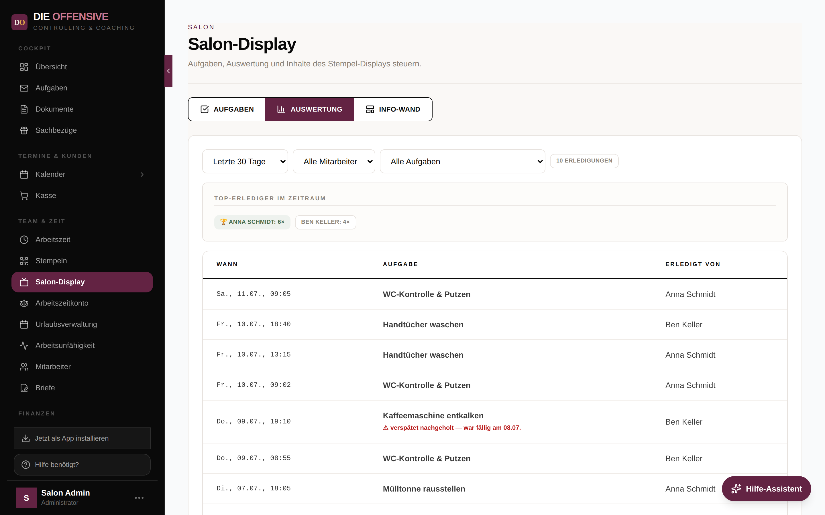Click the Dokumente file icon
Screen dimensions: 825x515
[x=24, y=109]
